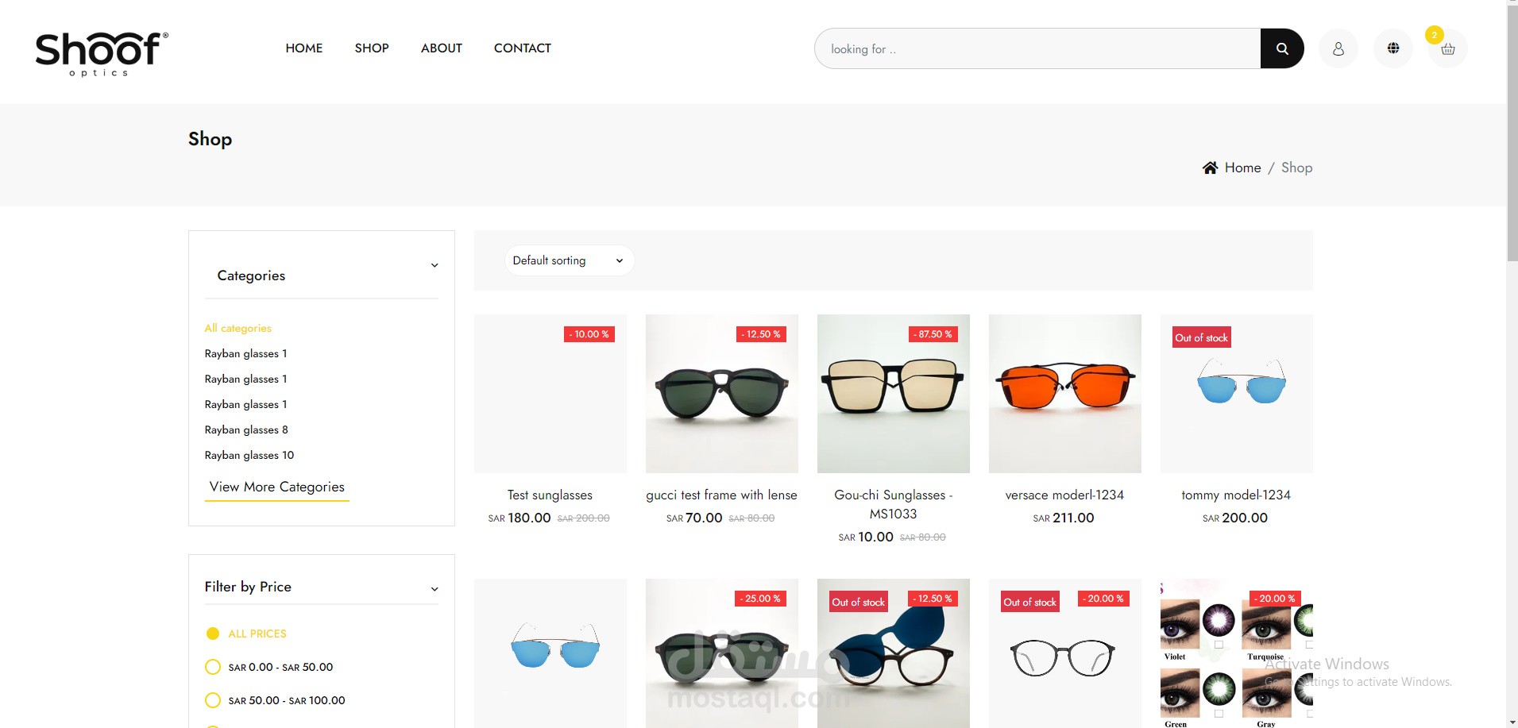Open the colored contact lenses product image

click(x=1237, y=653)
